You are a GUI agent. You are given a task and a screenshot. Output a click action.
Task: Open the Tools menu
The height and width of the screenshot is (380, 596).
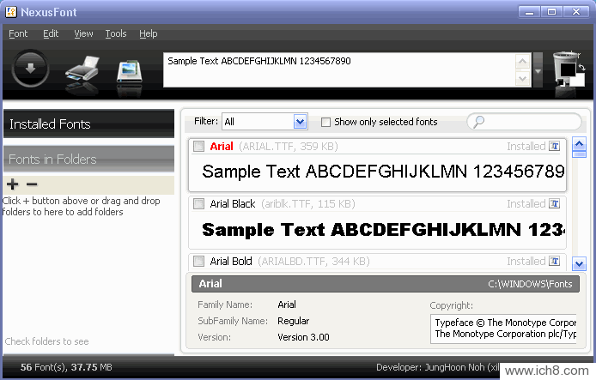pos(116,33)
